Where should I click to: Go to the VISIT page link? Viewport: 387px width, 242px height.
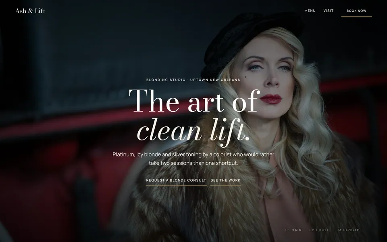pyautogui.click(x=329, y=10)
